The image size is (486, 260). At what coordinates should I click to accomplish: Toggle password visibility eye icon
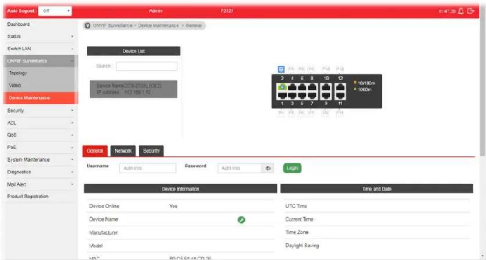click(x=268, y=168)
